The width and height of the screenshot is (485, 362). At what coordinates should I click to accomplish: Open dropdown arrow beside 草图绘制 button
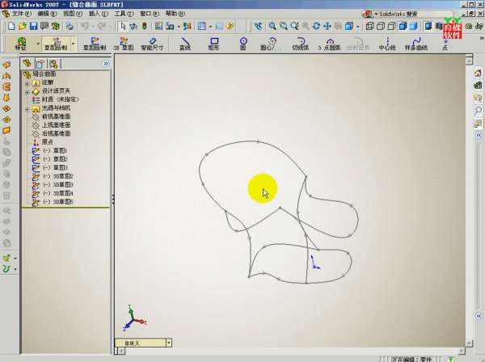[x=74, y=44]
